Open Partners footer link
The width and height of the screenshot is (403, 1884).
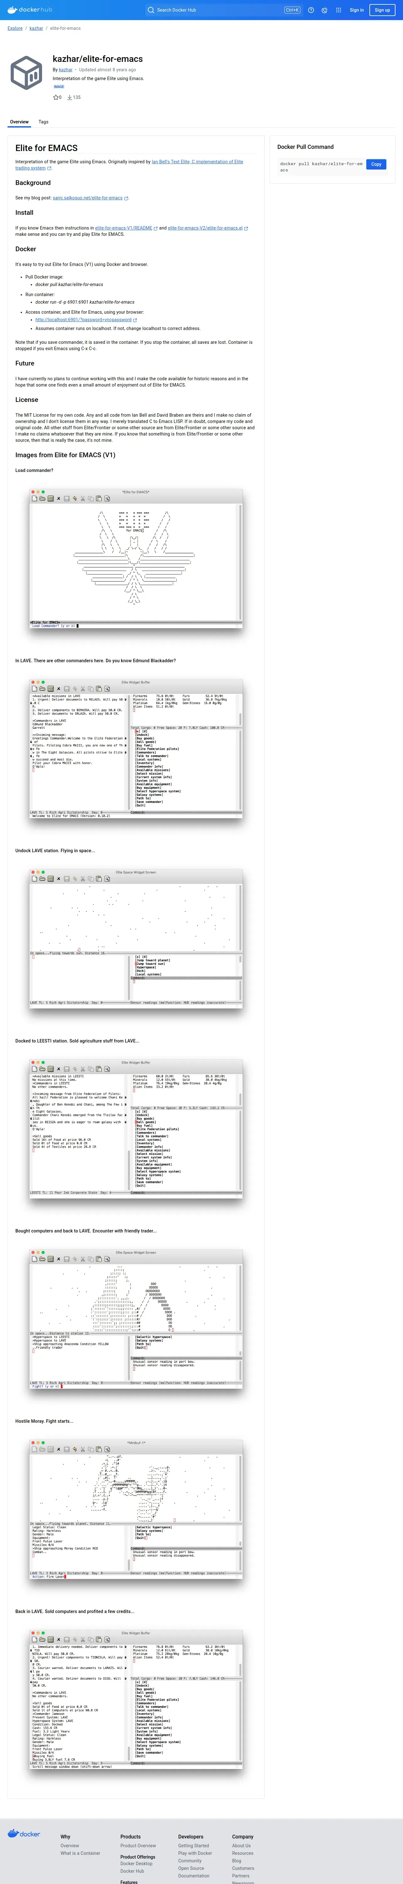241,1876
